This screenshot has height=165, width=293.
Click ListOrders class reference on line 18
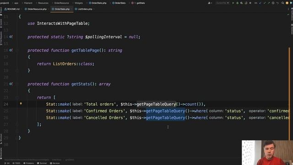65,64
